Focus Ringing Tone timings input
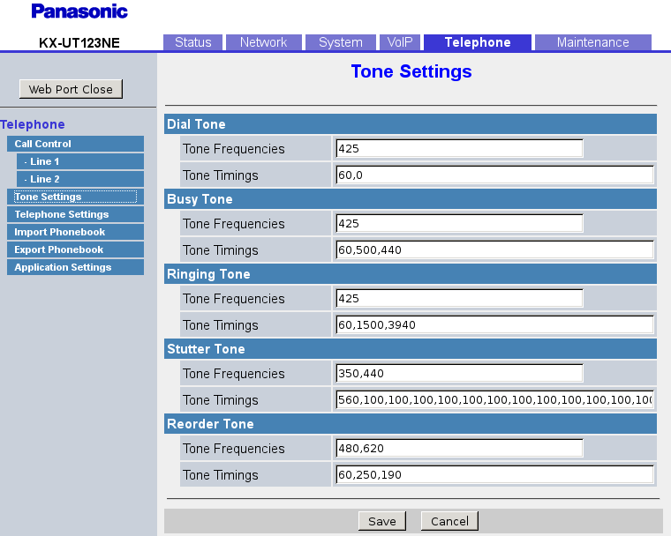This screenshot has height=536, width=671. 494,324
